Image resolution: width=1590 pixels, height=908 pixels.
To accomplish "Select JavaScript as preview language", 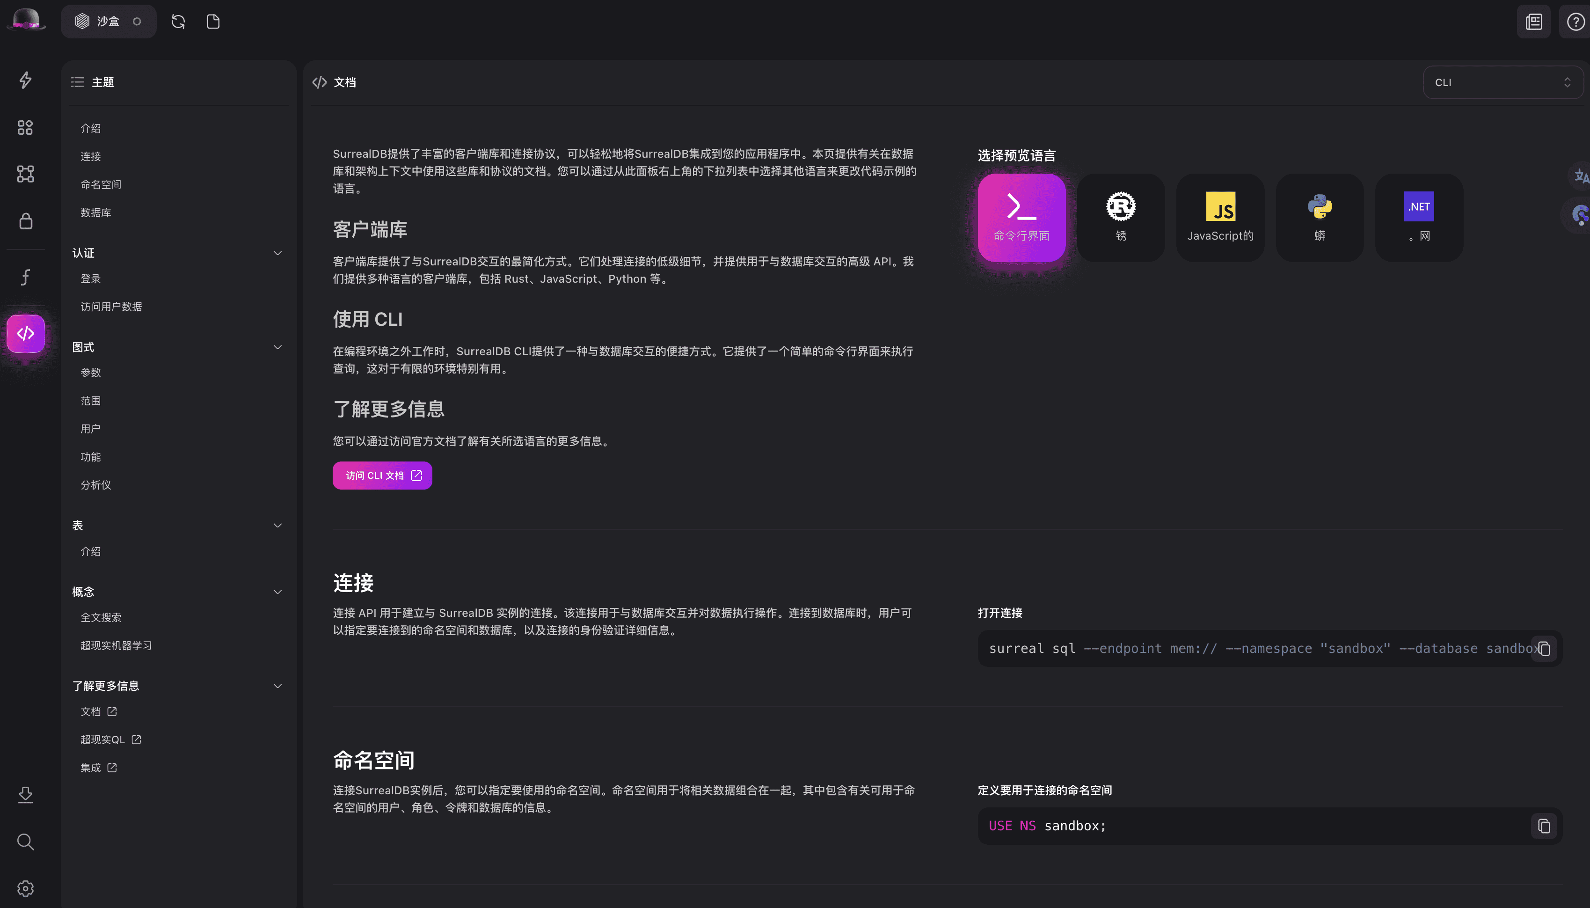I will tap(1220, 217).
